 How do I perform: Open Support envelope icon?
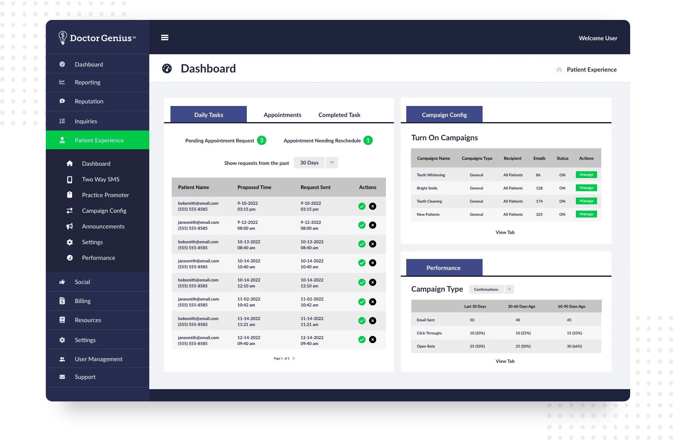click(62, 377)
